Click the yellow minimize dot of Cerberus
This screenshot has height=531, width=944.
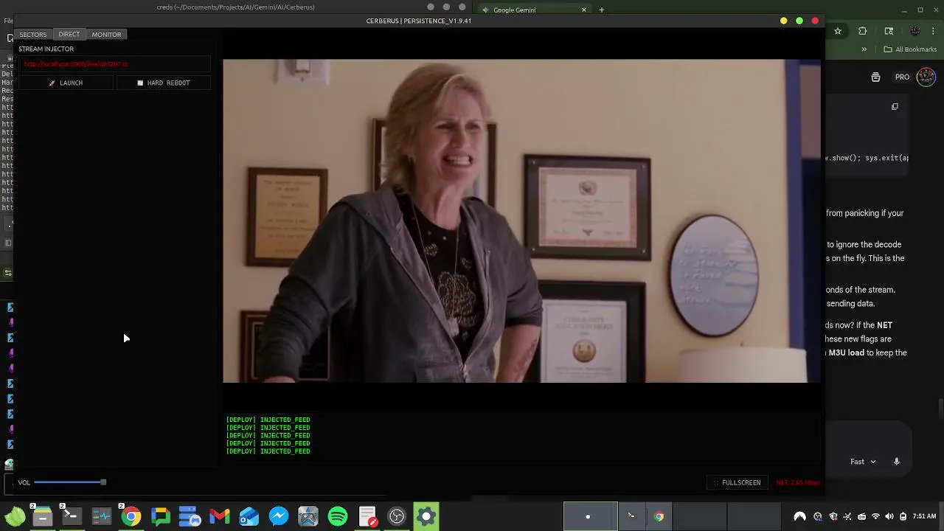click(784, 21)
